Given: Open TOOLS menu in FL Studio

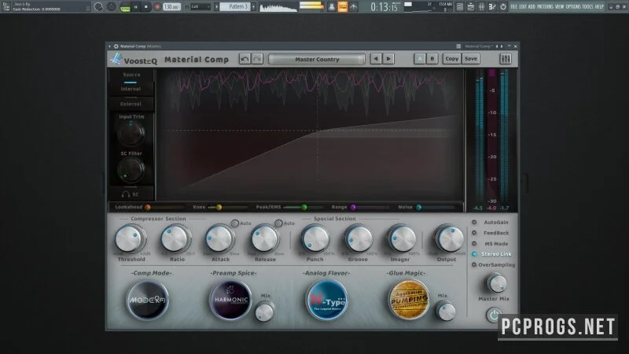Looking at the screenshot, I should coord(587,7).
